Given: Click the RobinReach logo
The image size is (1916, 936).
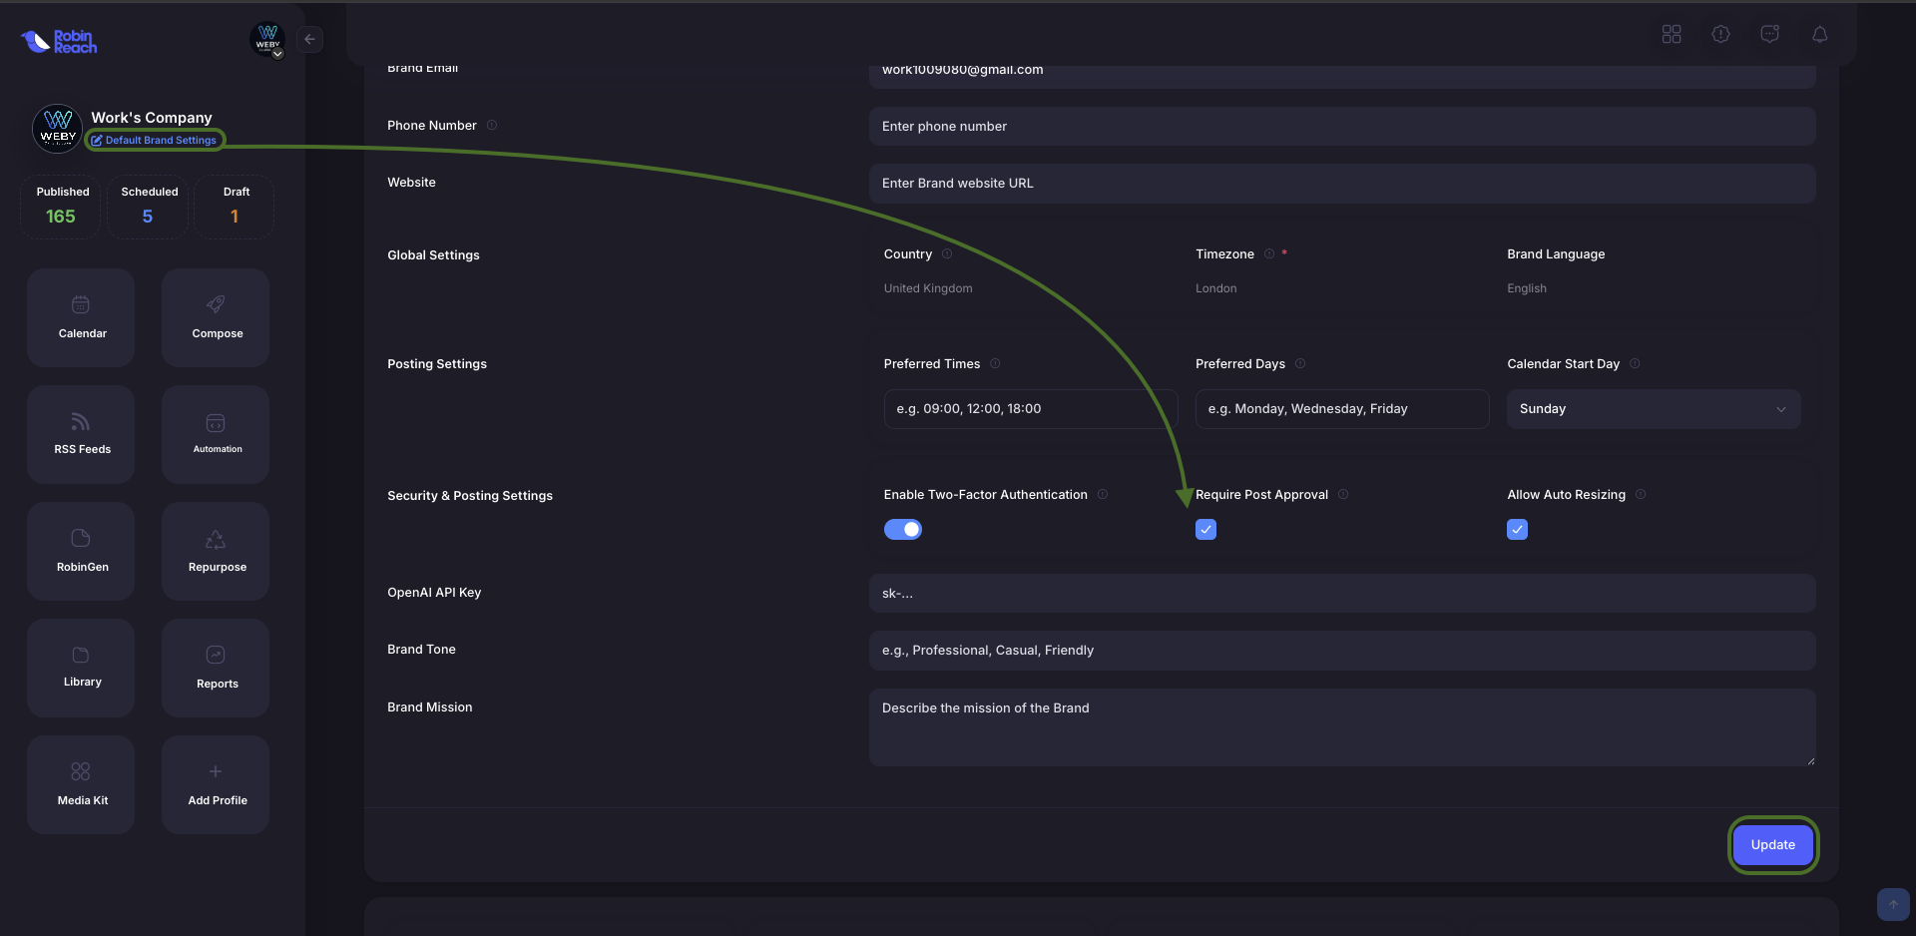Looking at the screenshot, I should pyautogui.click(x=59, y=41).
